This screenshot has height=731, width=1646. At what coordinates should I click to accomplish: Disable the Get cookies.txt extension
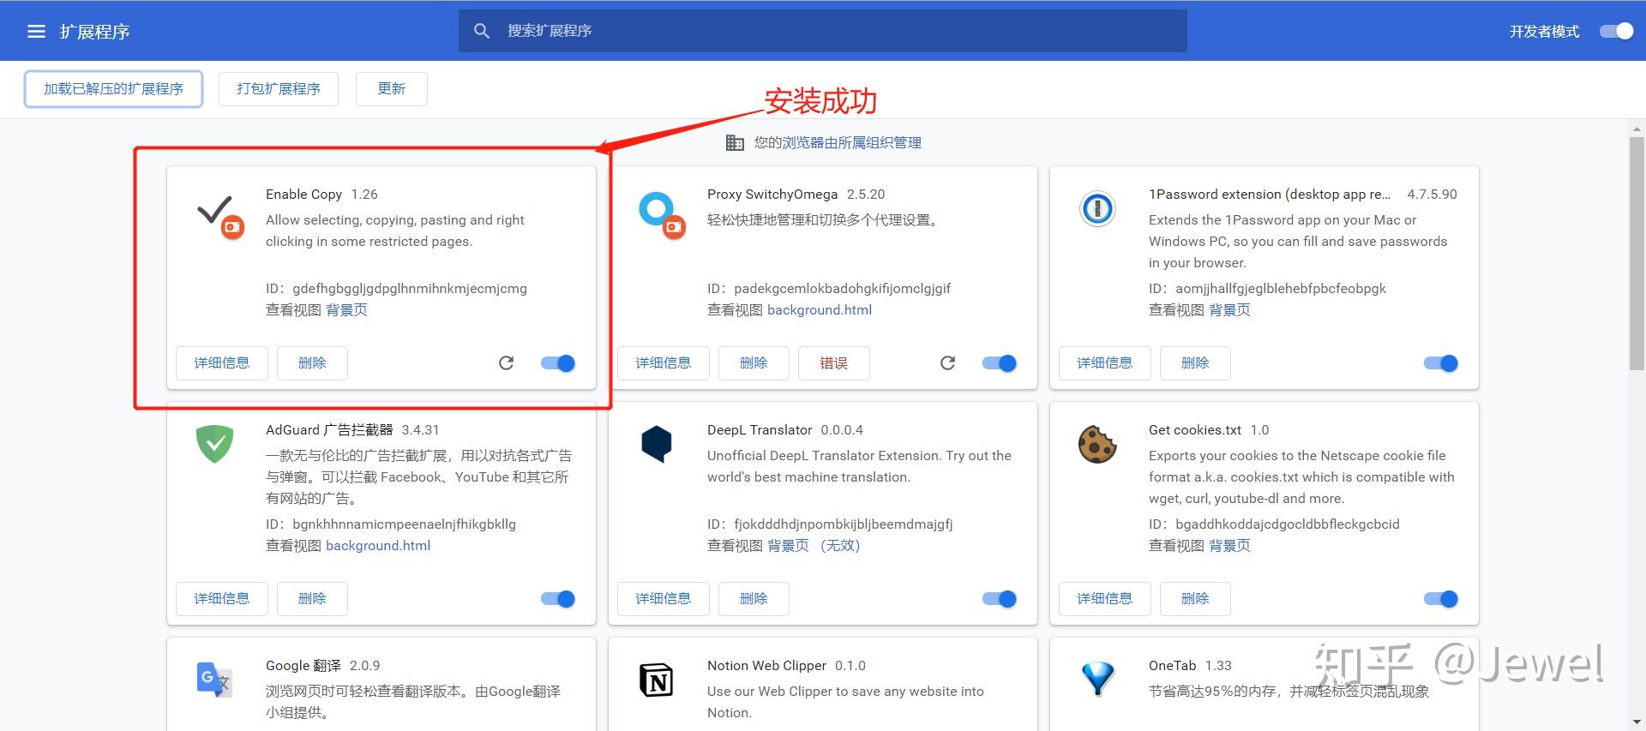click(x=1441, y=599)
